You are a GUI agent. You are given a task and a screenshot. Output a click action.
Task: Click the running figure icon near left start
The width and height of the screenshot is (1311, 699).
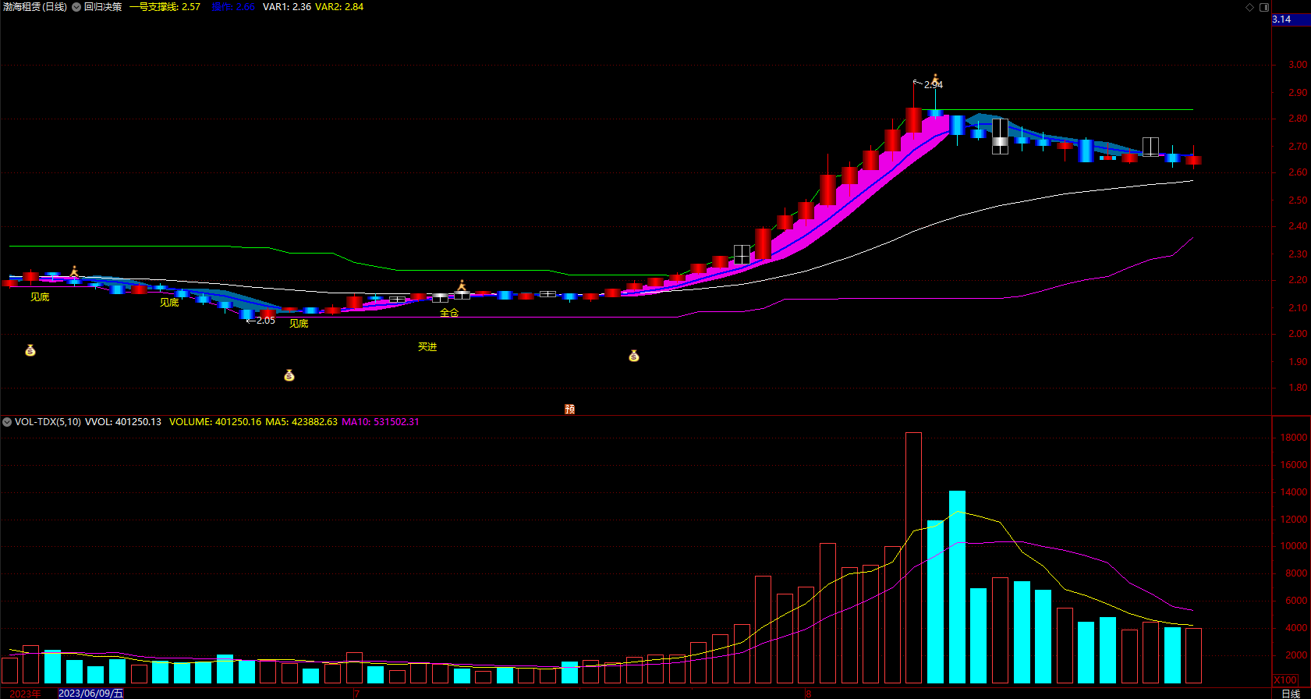pos(74,271)
